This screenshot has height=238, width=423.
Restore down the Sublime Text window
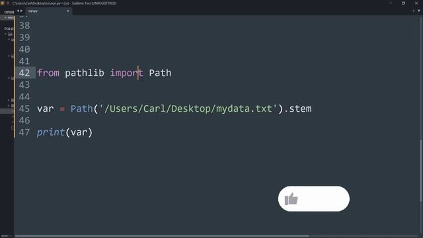[x=403, y=3]
